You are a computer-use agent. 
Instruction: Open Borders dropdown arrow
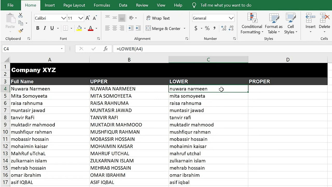[x=71, y=28]
